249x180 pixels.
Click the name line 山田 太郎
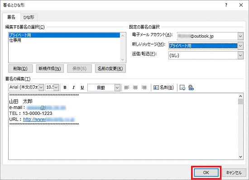(x=21, y=101)
